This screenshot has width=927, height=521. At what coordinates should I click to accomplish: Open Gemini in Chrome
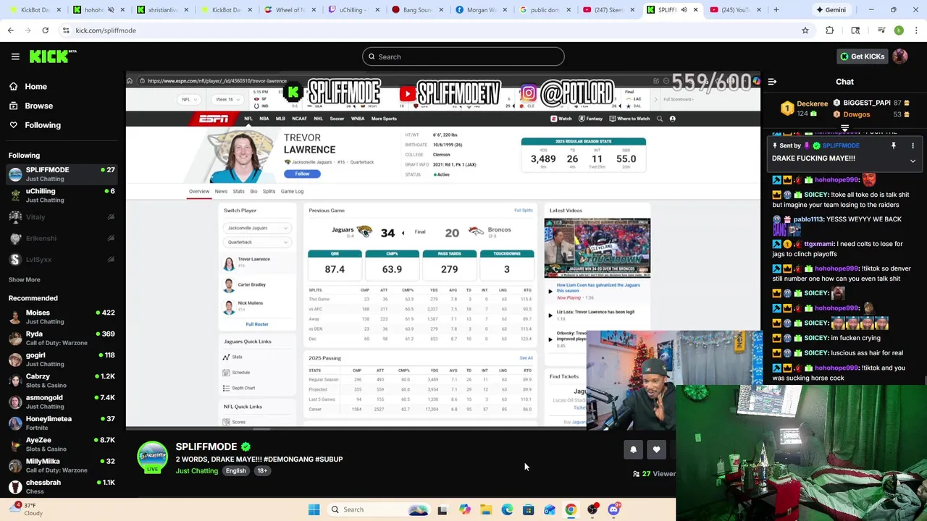tap(831, 10)
